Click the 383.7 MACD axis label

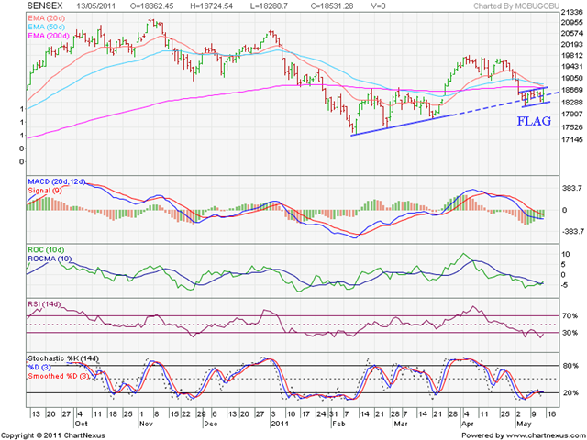(572, 188)
